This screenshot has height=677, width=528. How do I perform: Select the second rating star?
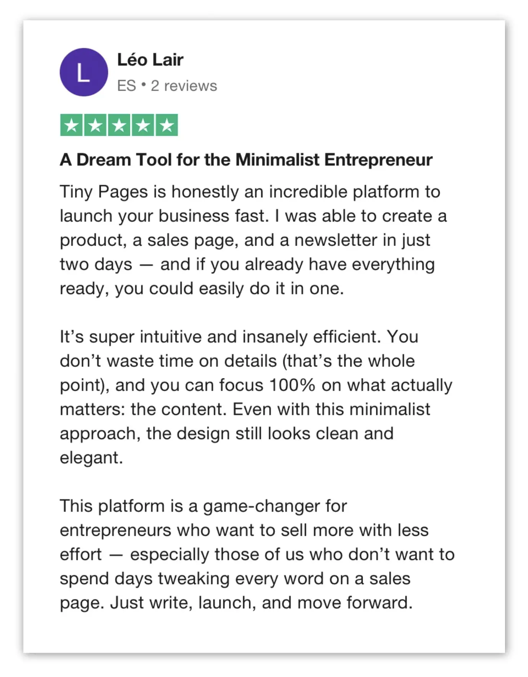pos(95,125)
